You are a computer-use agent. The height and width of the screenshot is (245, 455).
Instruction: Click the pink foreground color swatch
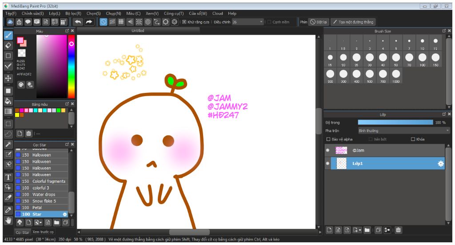tap(20, 40)
